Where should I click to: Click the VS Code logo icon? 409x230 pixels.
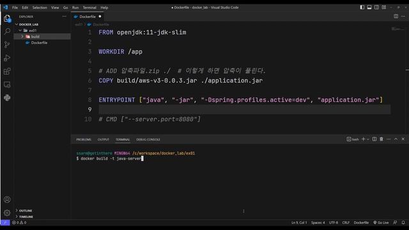coord(6,7)
